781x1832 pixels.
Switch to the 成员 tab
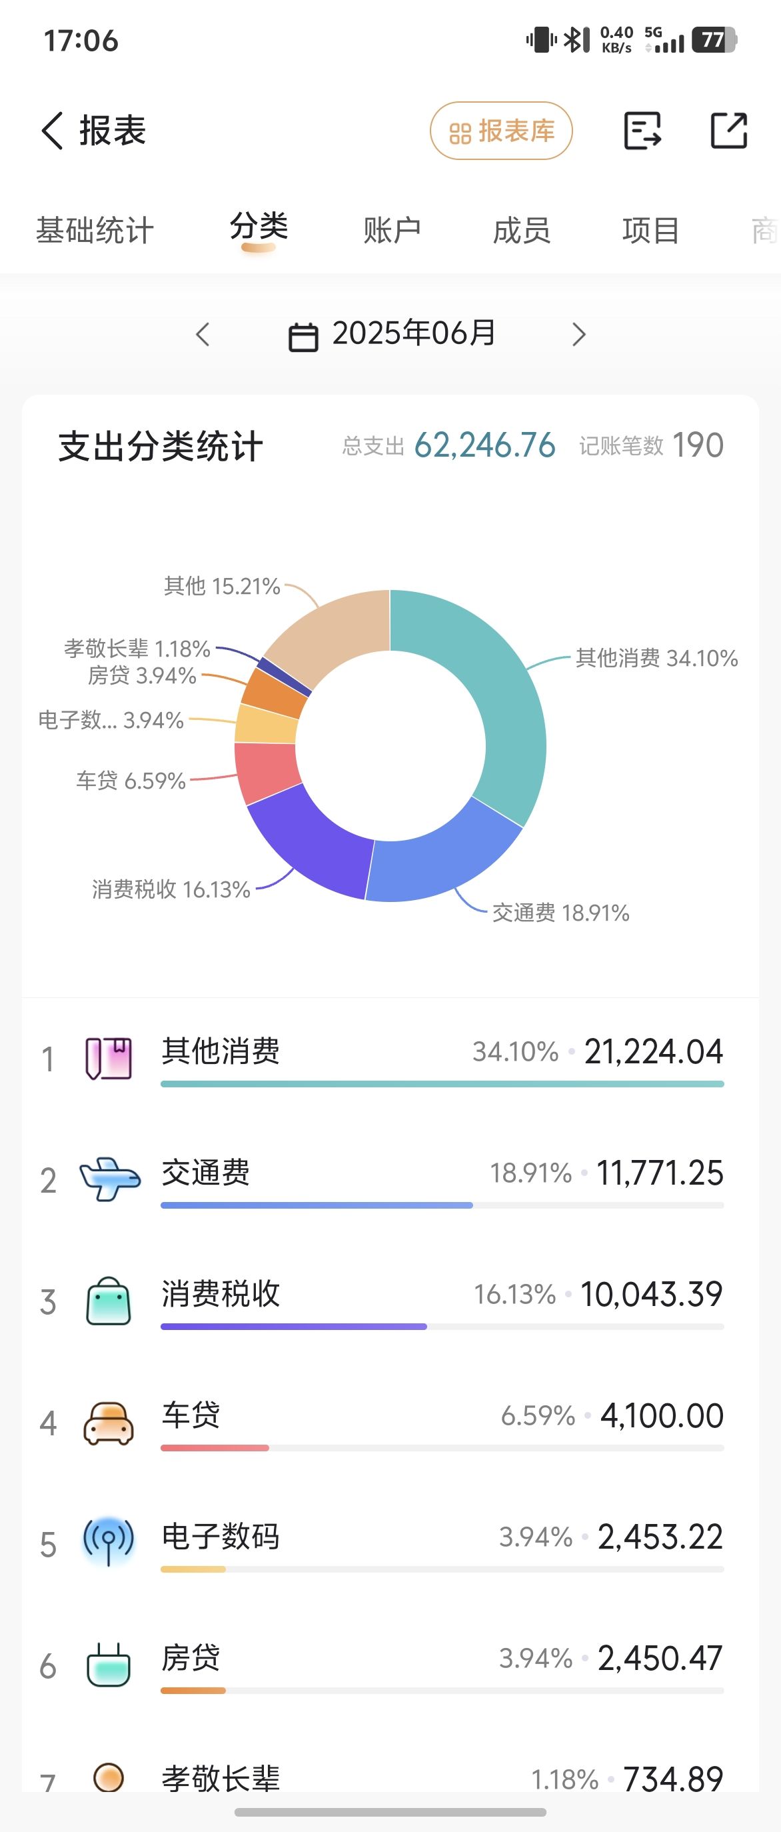[x=522, y=231]
